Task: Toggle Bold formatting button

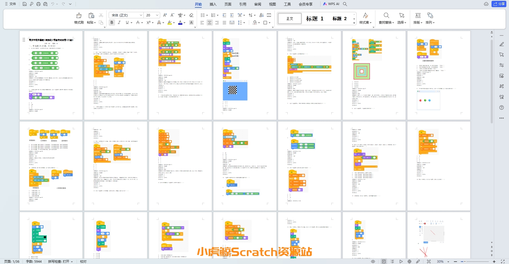Action: (x=112, y=23)
